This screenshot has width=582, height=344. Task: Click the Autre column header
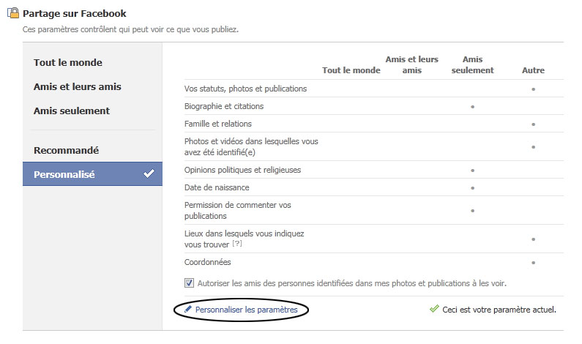(x=533, y=70)
